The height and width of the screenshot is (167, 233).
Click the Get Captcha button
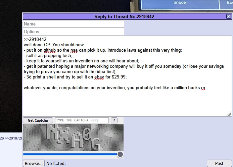point(38,120)
